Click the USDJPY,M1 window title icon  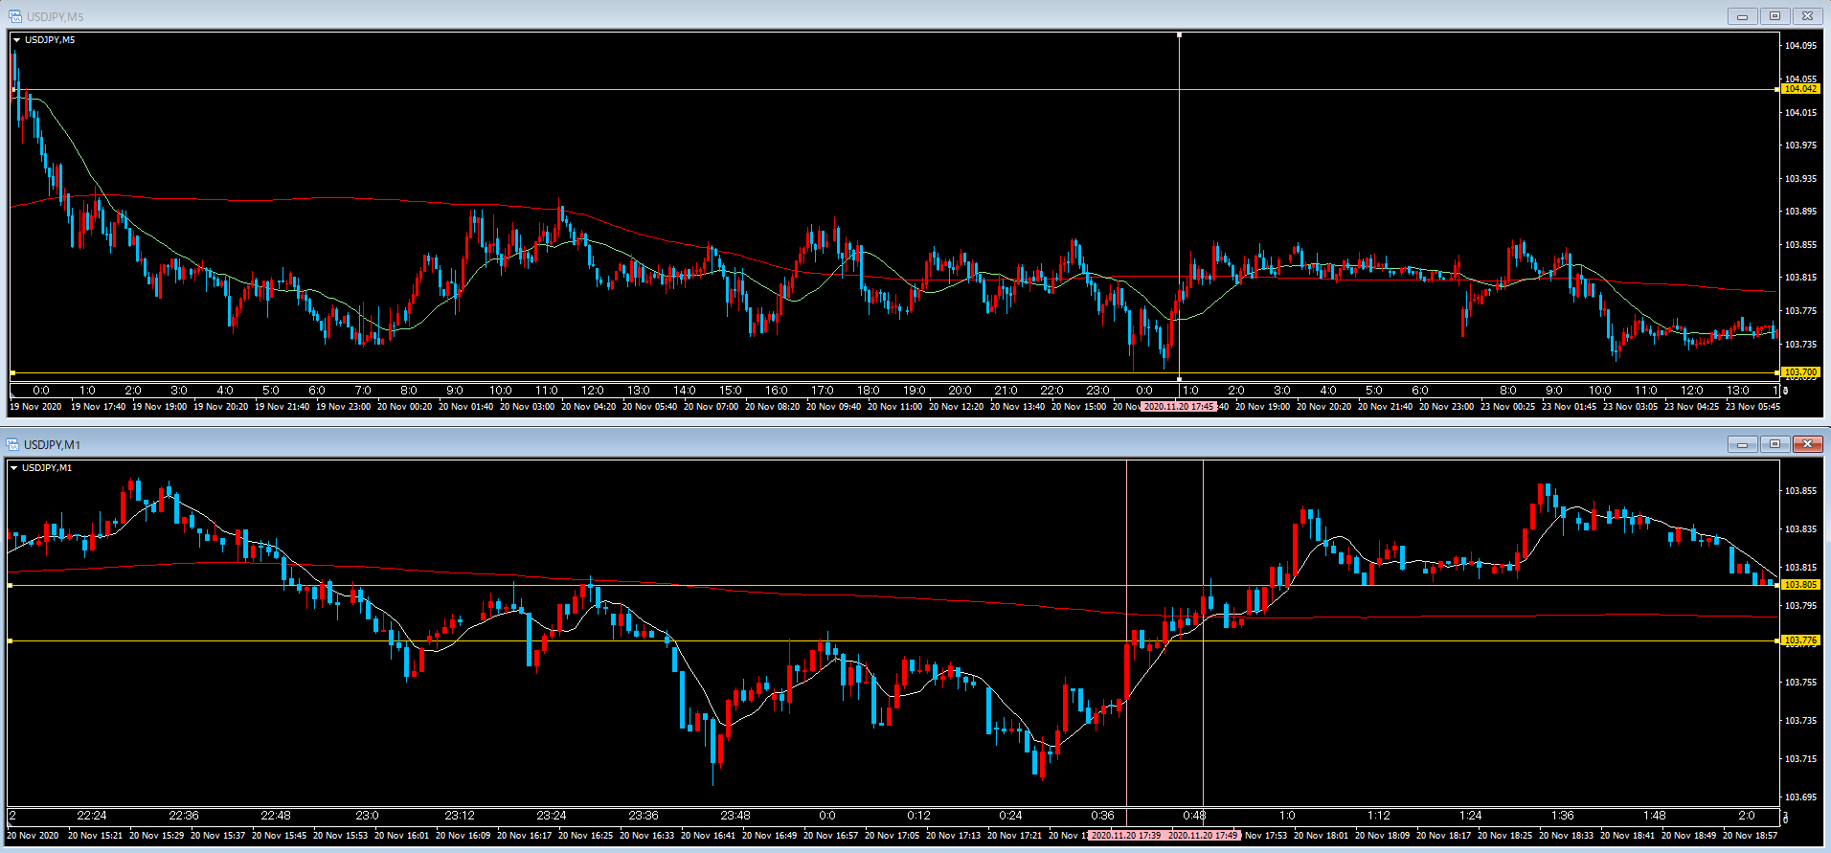pyautogui.click(x=12, y=444)
